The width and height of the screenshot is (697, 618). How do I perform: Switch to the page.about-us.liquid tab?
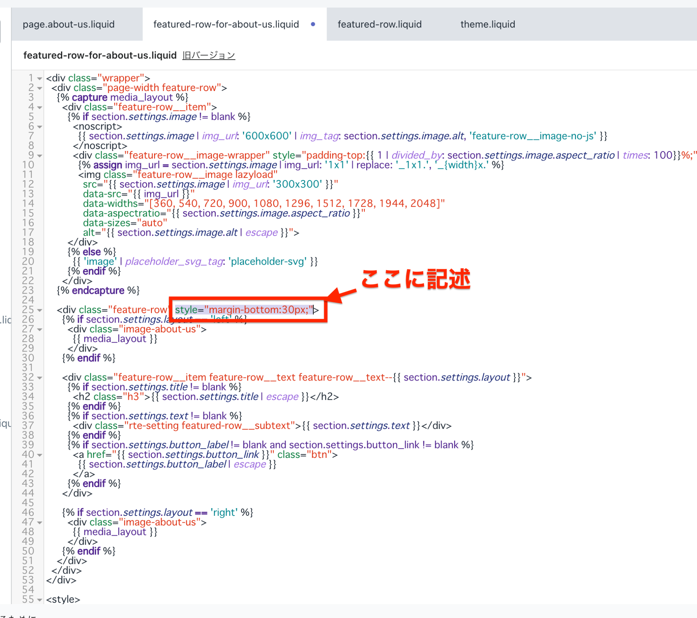pyautogui.click(x=69, y=24)
